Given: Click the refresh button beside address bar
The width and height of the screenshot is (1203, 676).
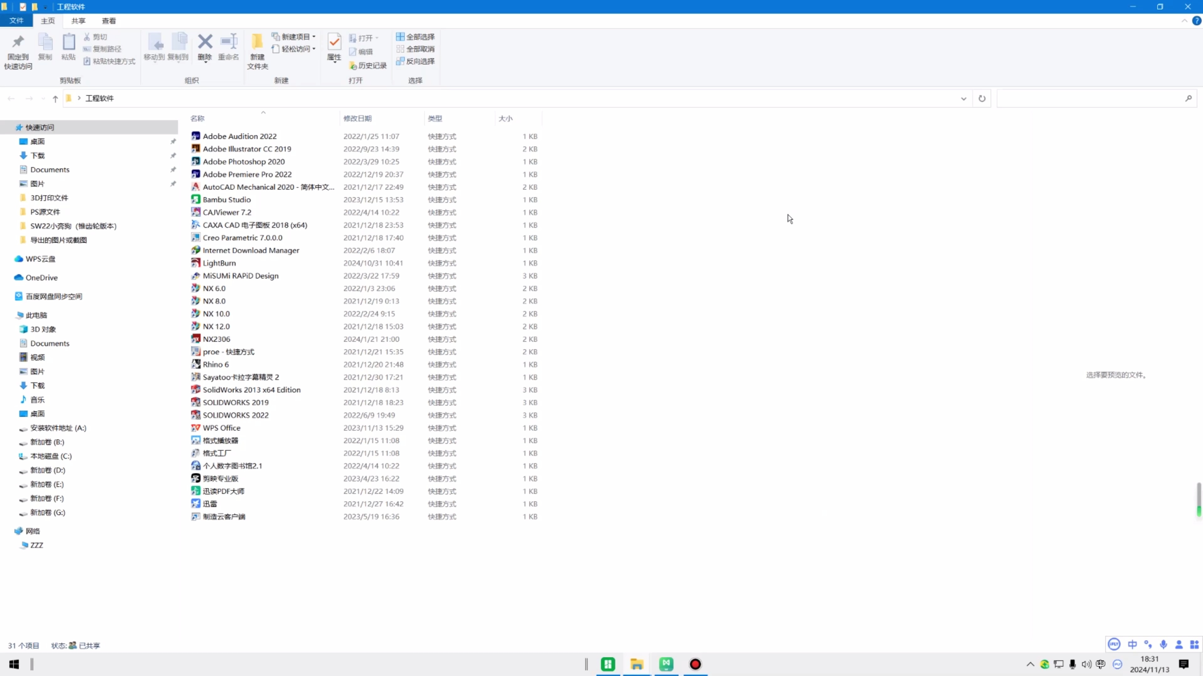Looking at the screenshot, I should (982, 99).
